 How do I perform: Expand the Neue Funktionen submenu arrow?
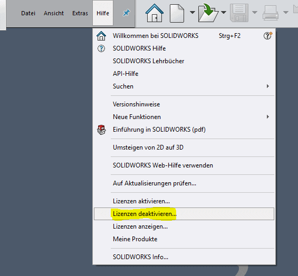point(268,117)
